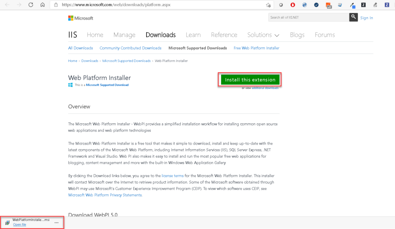Click the grey paperclip extension icon
Screen dimensions: 395x229
coord(375,5)
